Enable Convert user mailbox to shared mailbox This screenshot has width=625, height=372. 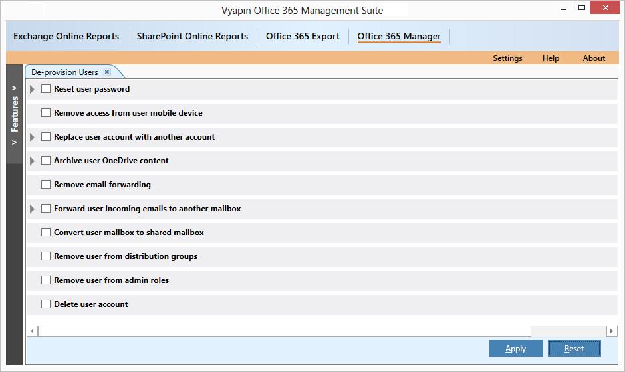[x=46, y=232]
